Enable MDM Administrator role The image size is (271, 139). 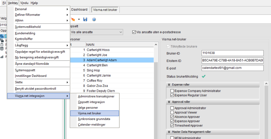click(172, 138)
